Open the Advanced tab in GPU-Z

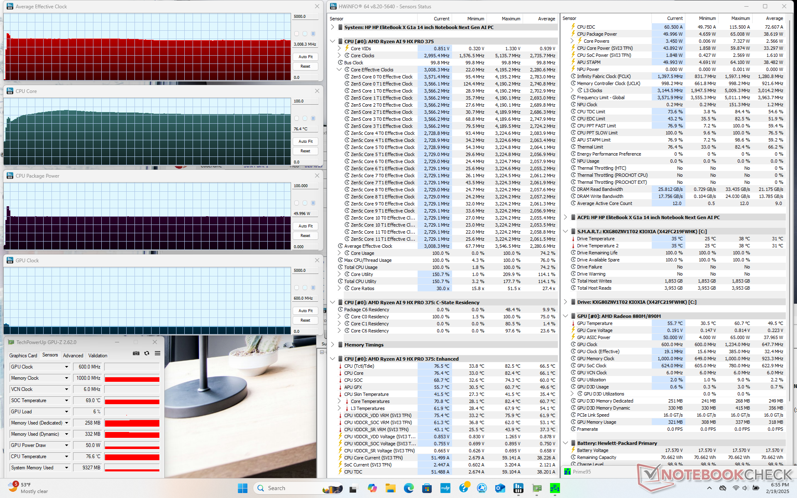pos(73,355)
